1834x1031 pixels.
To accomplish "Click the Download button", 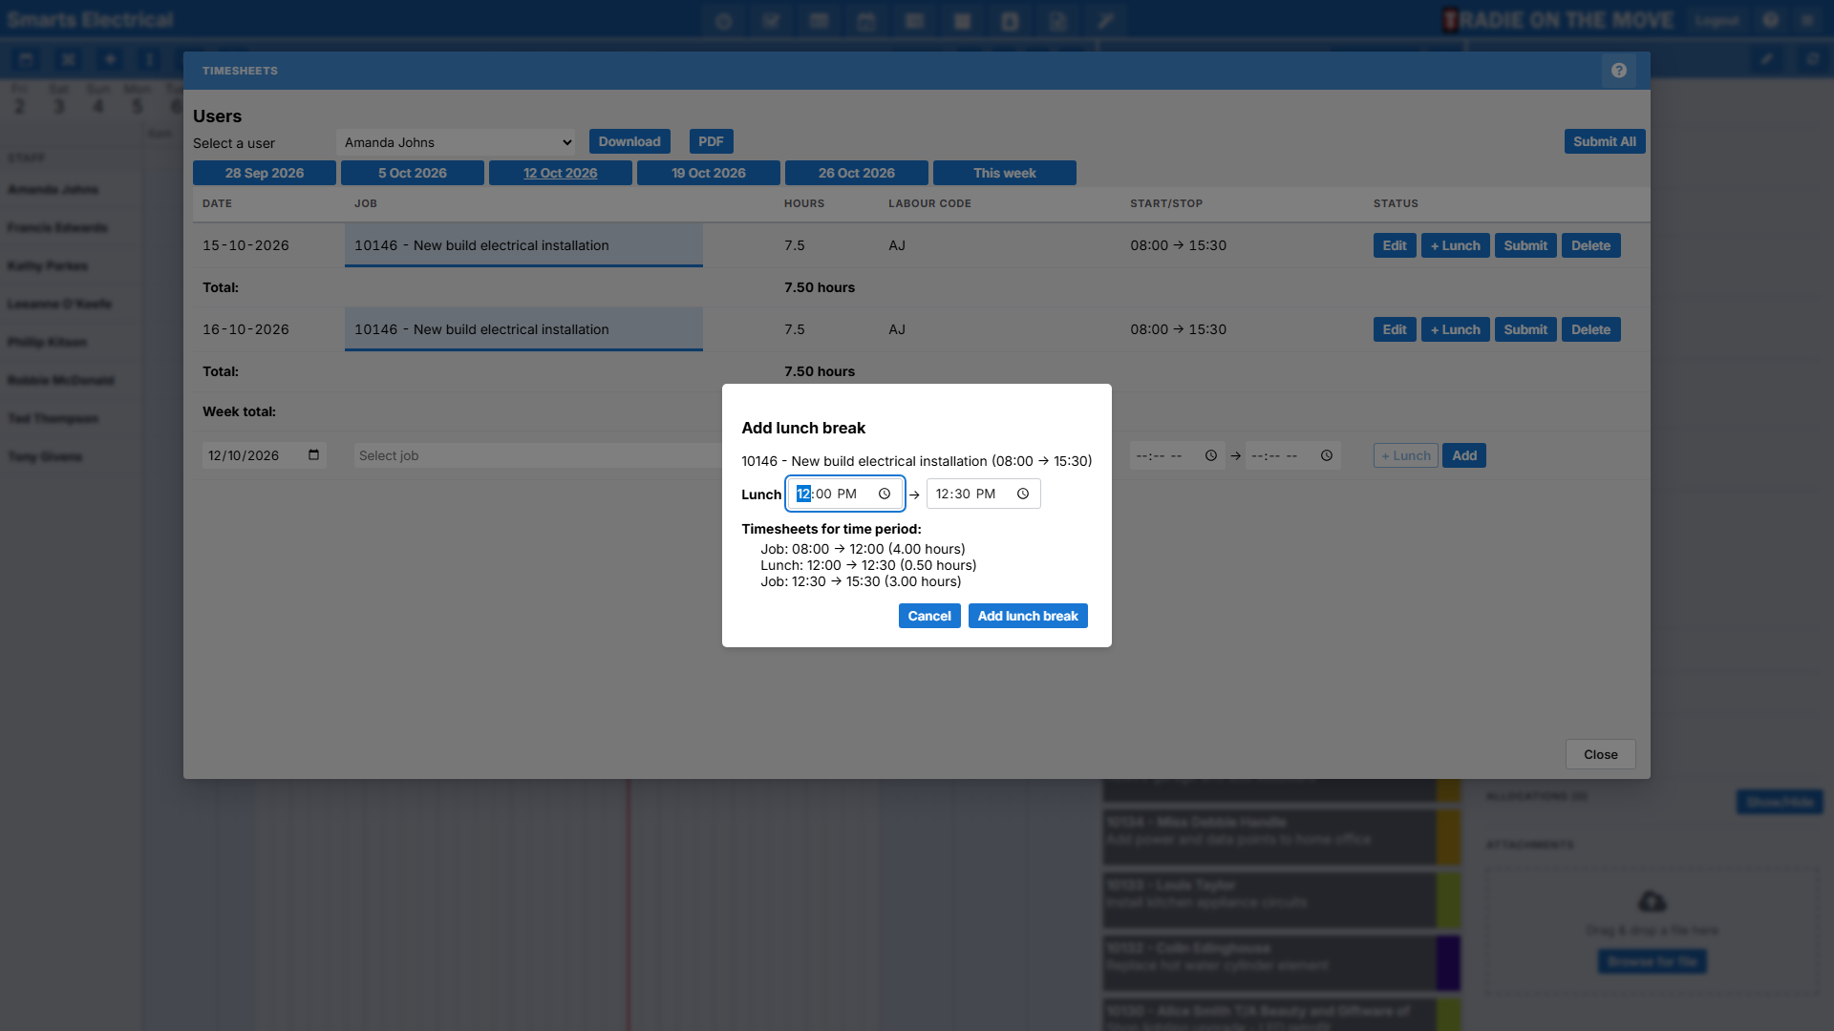I will pyautogui.click(x=629, y=141).
